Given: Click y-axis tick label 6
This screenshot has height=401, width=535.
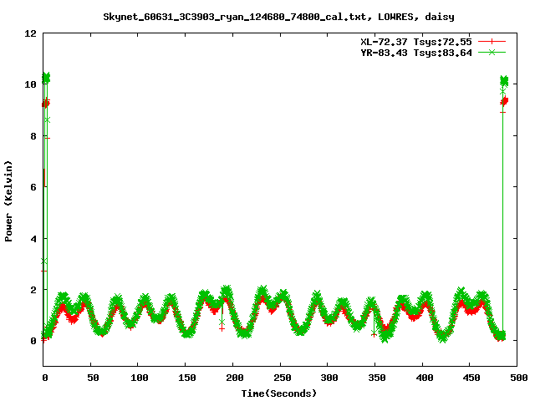Looking at the screenshot, I should 33,187.
